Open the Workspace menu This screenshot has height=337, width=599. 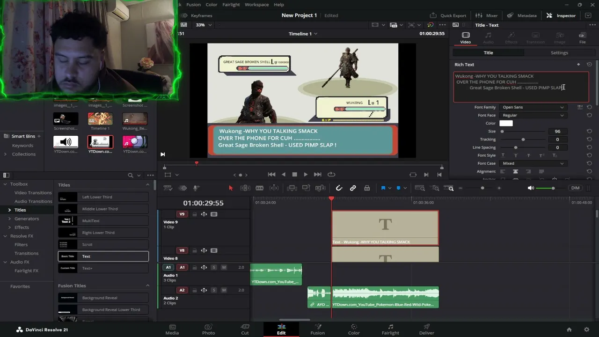256,5
